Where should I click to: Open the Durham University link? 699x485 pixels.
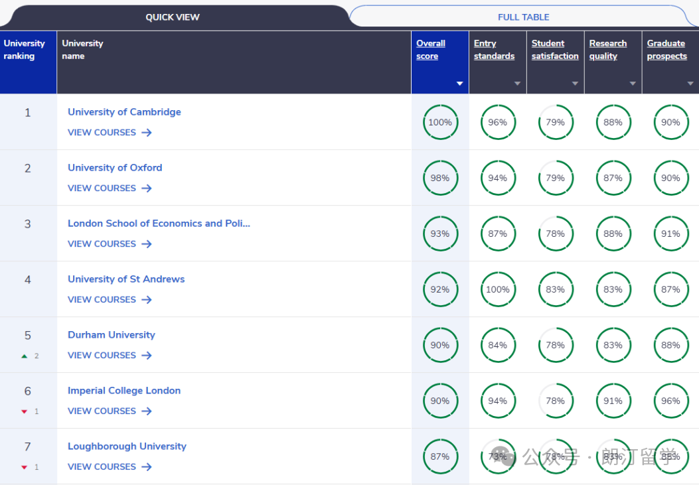coord(112,334)
